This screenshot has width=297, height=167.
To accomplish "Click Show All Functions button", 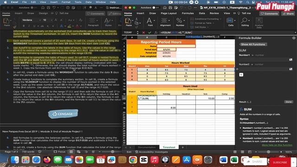I will (253, 45).
